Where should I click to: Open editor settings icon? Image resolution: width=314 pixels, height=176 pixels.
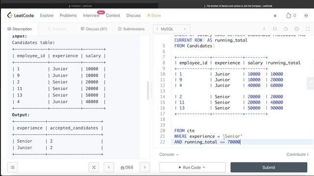pos(296,29)
